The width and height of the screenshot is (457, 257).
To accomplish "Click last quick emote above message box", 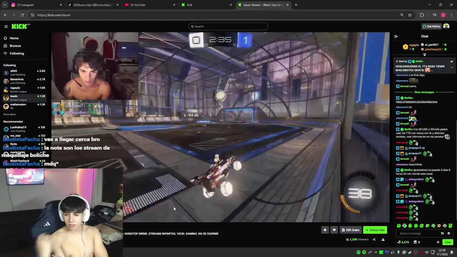I will pyautogui.click(x=451, y=226).
